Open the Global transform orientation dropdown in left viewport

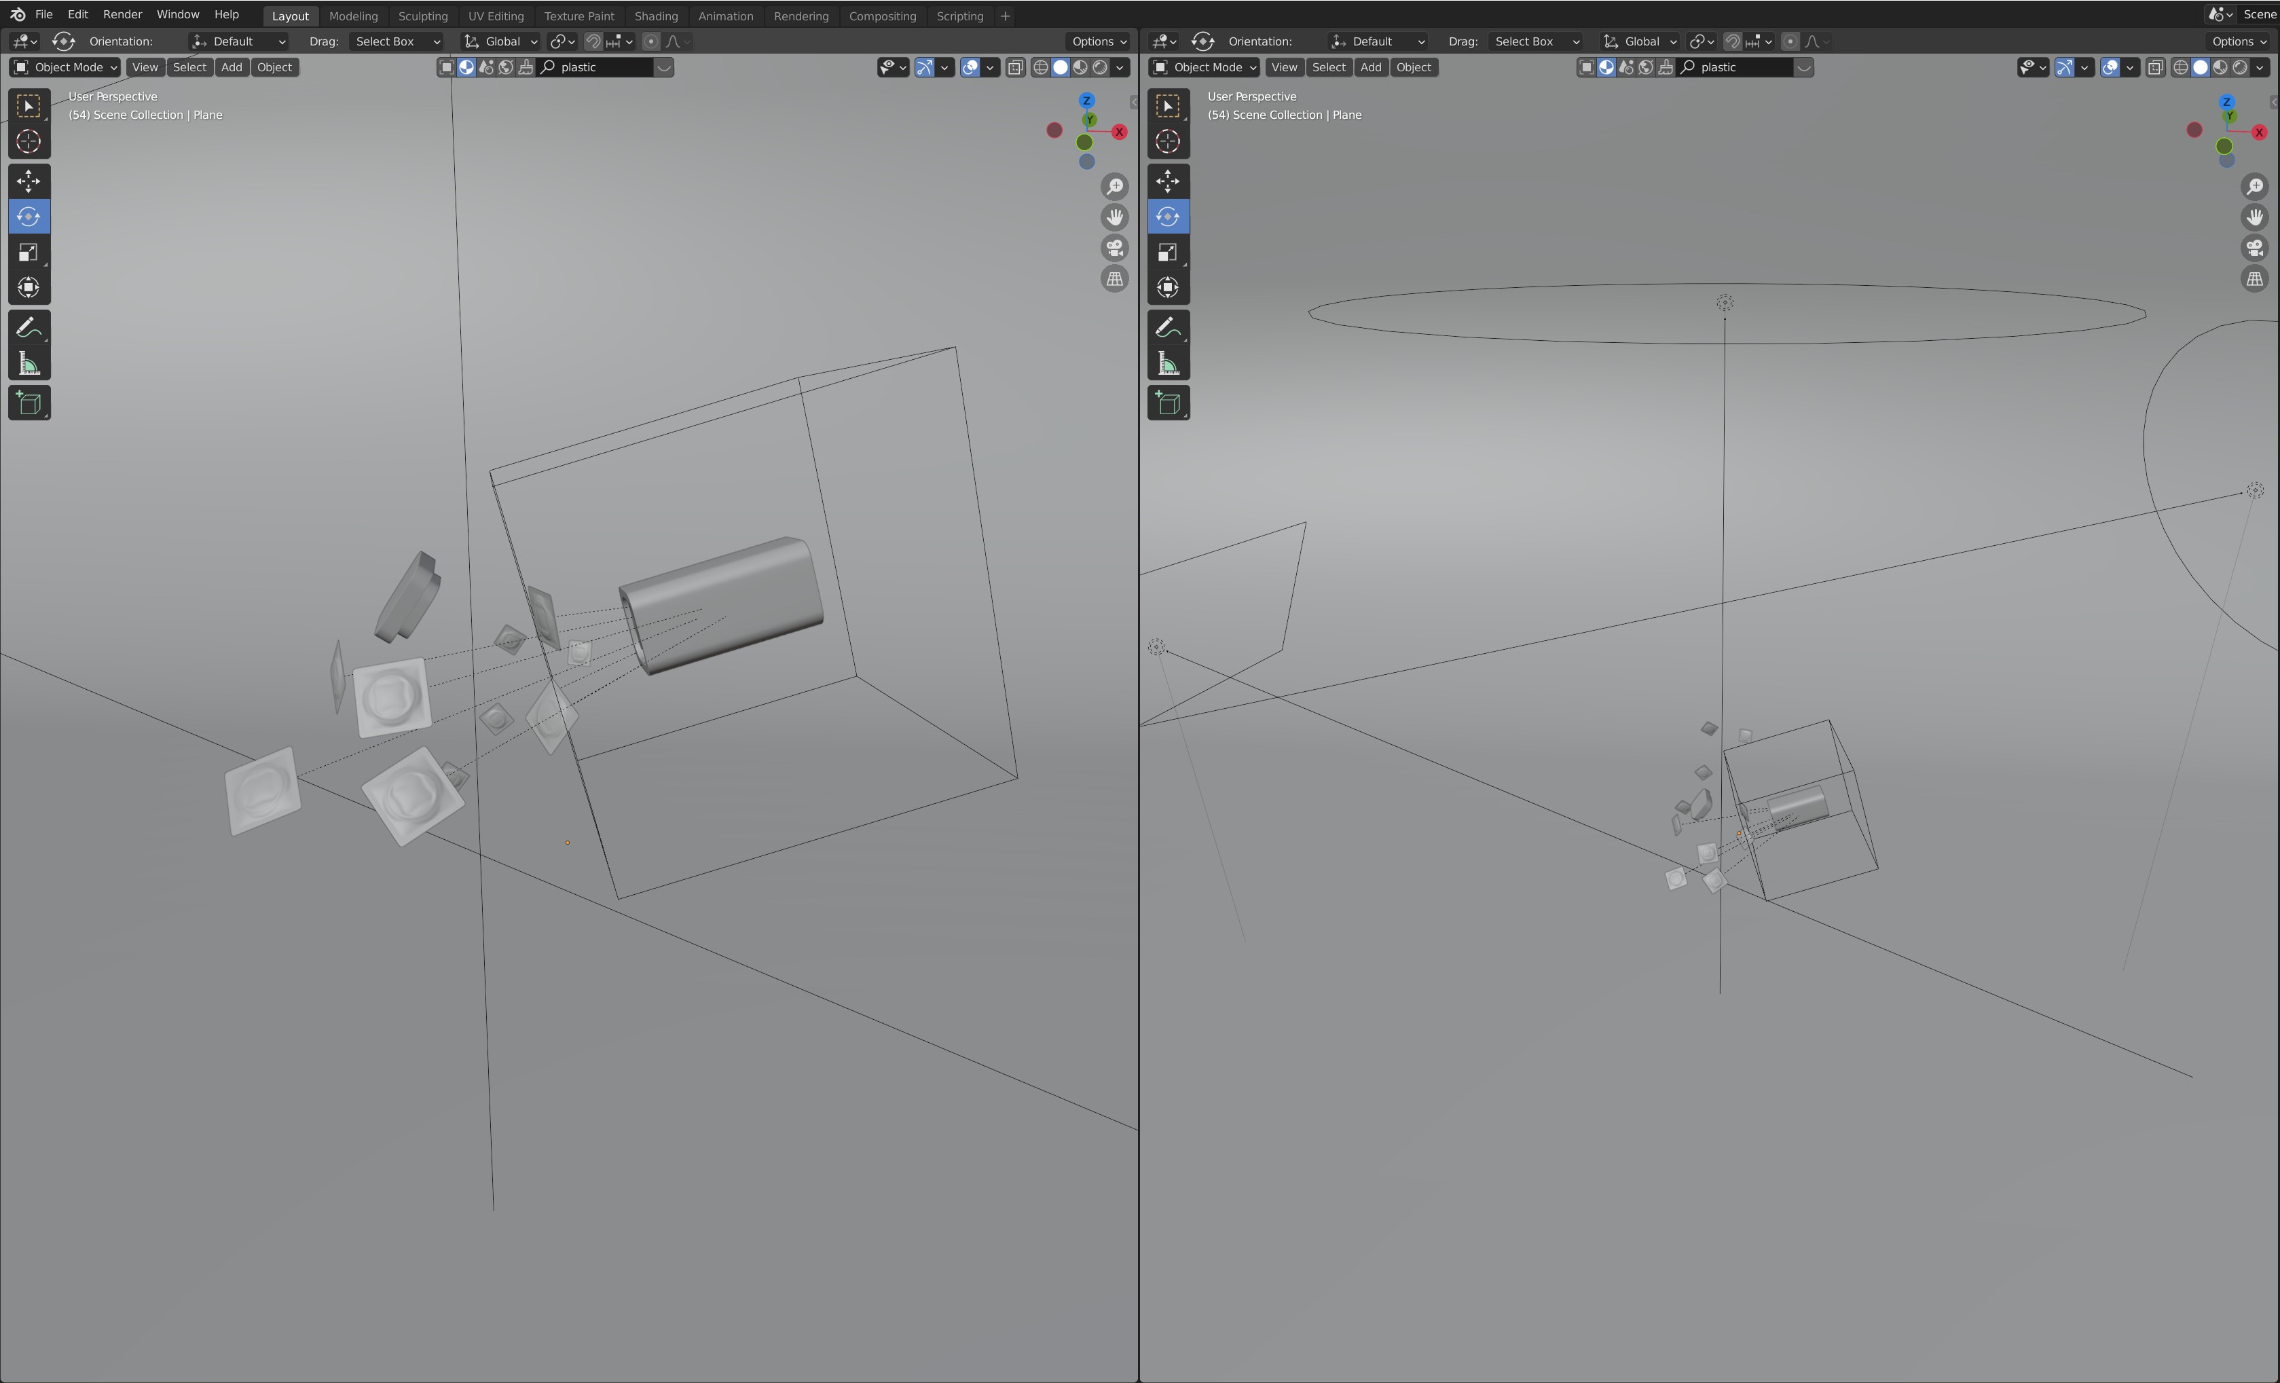pos(500,41)
